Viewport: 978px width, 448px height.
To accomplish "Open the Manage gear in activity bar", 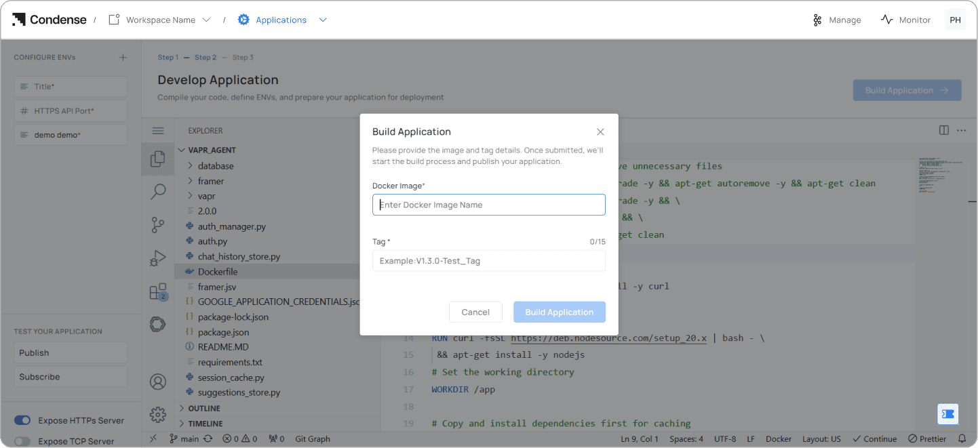I will [158, 414].
